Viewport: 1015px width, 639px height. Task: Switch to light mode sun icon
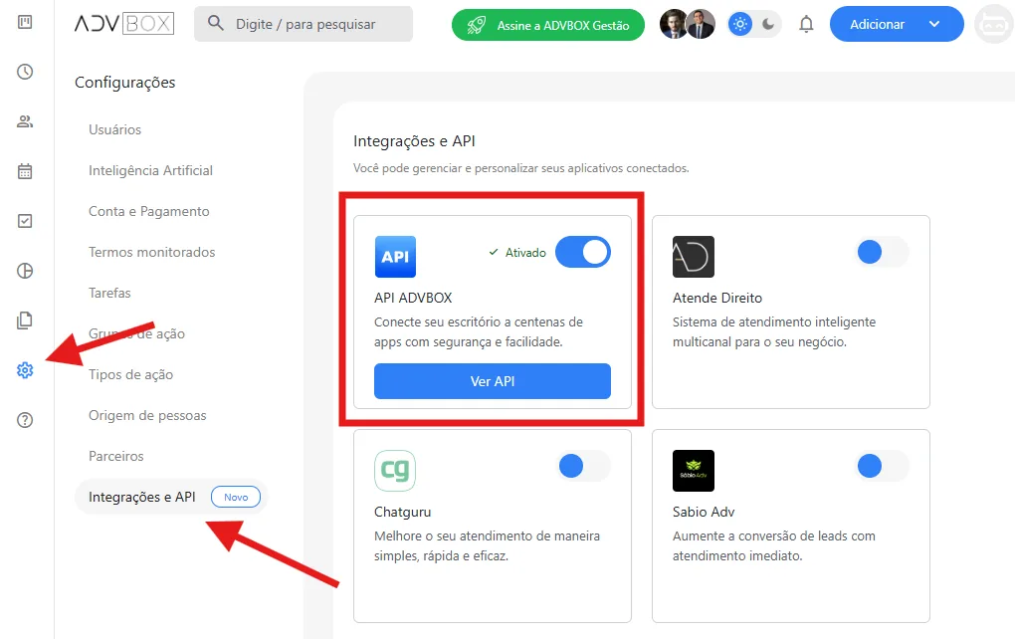click(x=740, y=25)
